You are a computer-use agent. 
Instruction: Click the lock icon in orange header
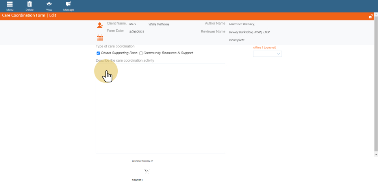(371, 16)
